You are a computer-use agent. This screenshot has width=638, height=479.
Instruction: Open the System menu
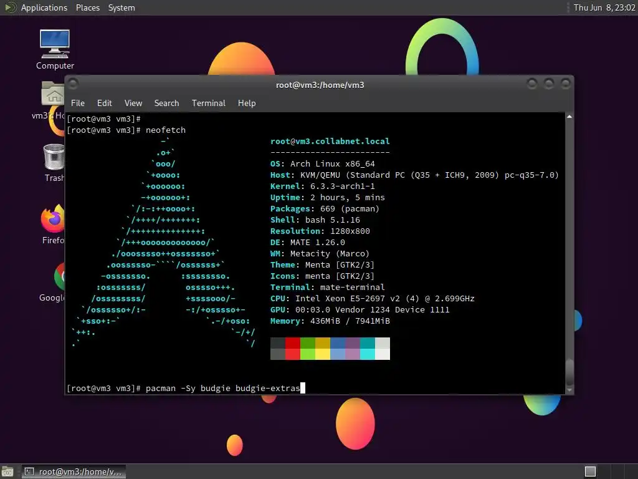click(x=121, y=7)
